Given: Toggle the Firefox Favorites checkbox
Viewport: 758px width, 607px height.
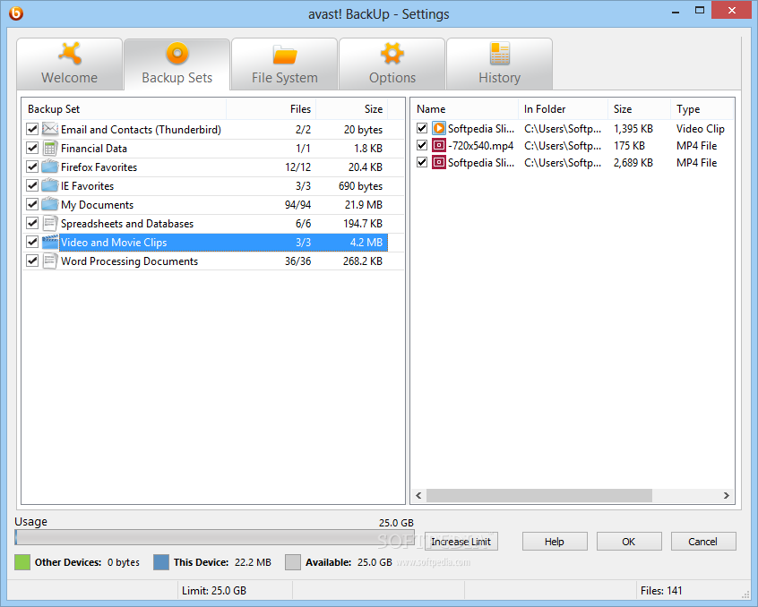Looking at the screenshot, I should coord(32,167).
